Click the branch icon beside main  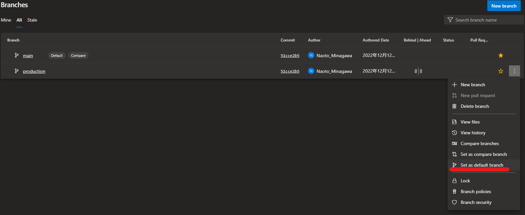pyautogui.click(x=17, y=55)
